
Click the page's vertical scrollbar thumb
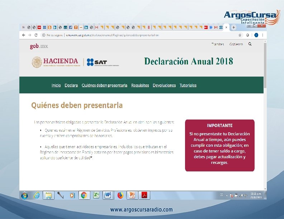(x=265, y=65)
